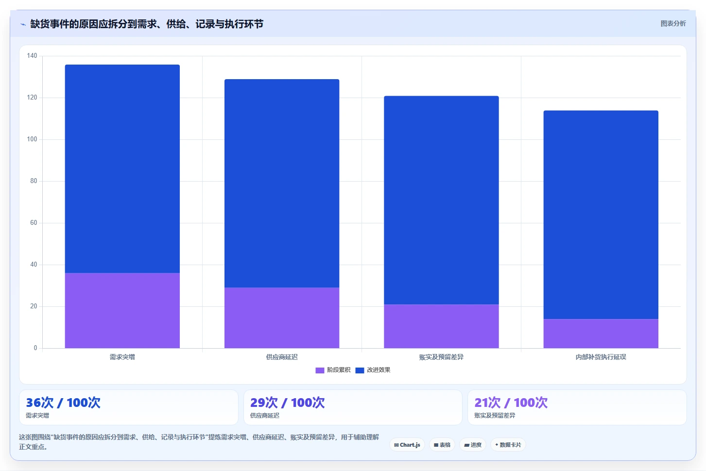
Task: Click the blue segment of 账实及预留差异 bar
Action: [441, 200]
